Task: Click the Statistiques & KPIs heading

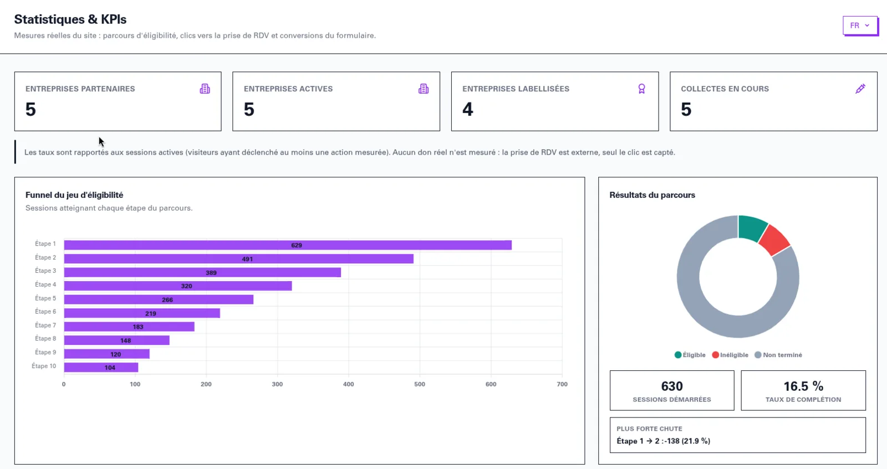Action: (x=70, y=19)
